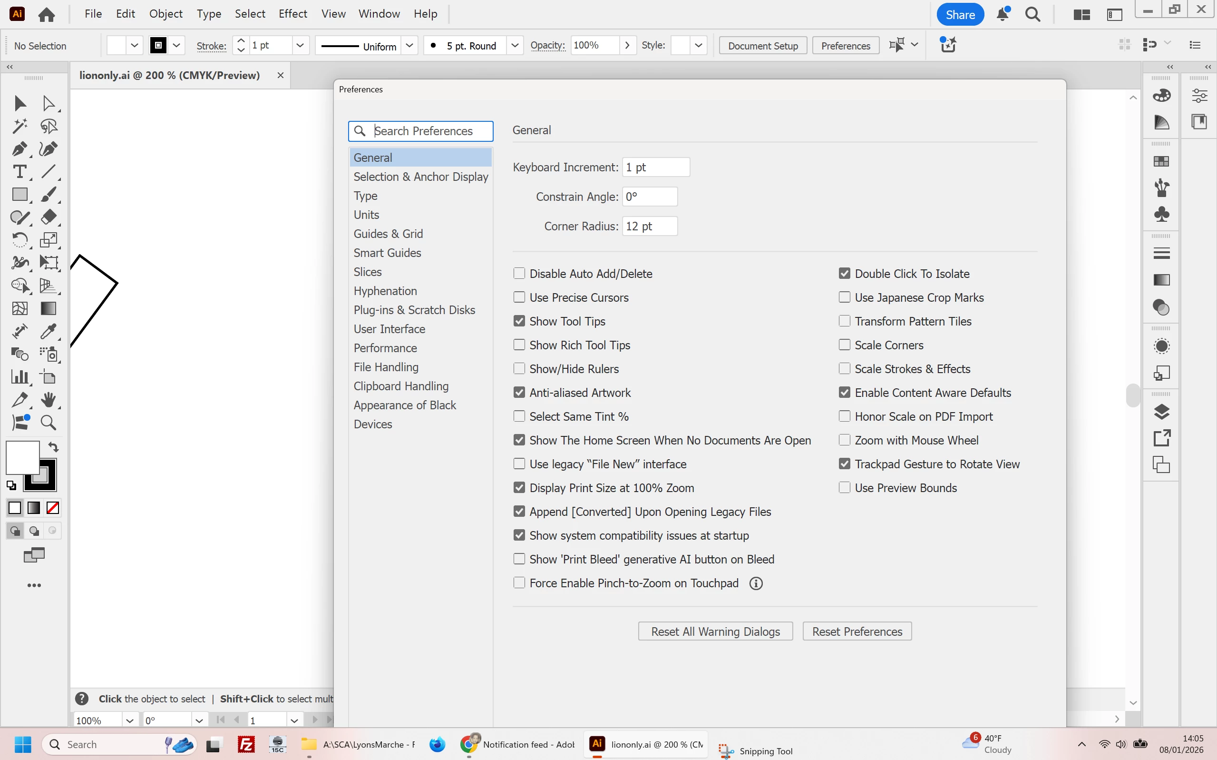Open the Artboard tool
The height and width of the screenshot is (760, 1217).
click(48, 377)
